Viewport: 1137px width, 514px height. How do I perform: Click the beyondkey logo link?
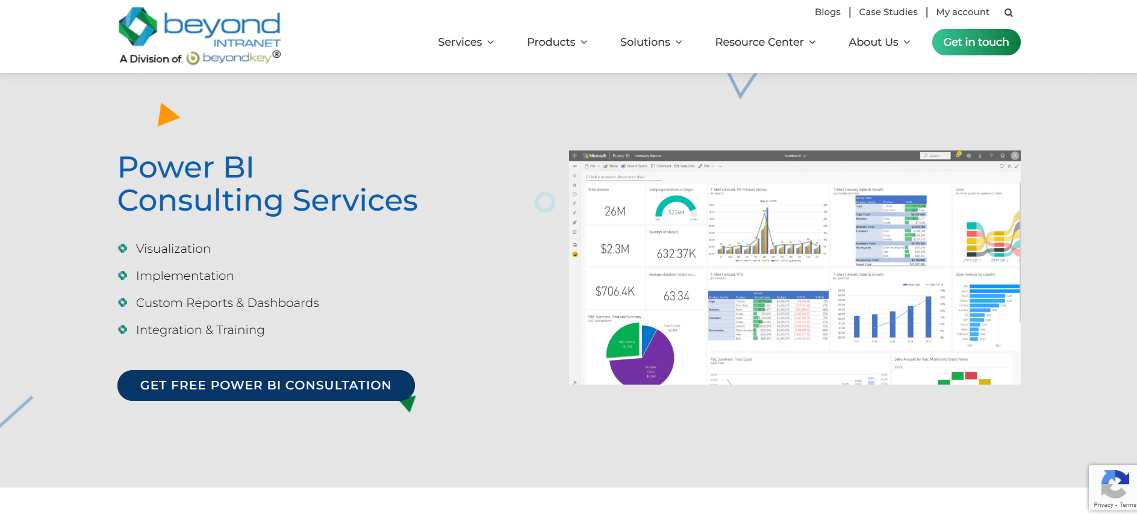(234, 58)
